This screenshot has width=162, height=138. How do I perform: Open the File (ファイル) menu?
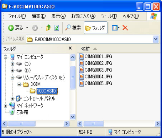17,16
